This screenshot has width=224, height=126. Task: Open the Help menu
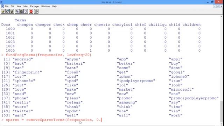pos(54,6)
